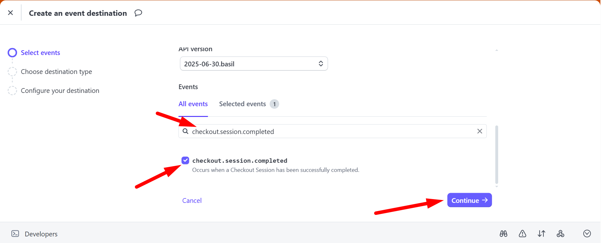Click the warning triangle icon
This screenshot has width=601, height=243.
click(522, 234)
